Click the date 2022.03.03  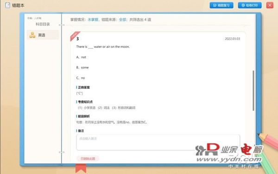(232, 39)
